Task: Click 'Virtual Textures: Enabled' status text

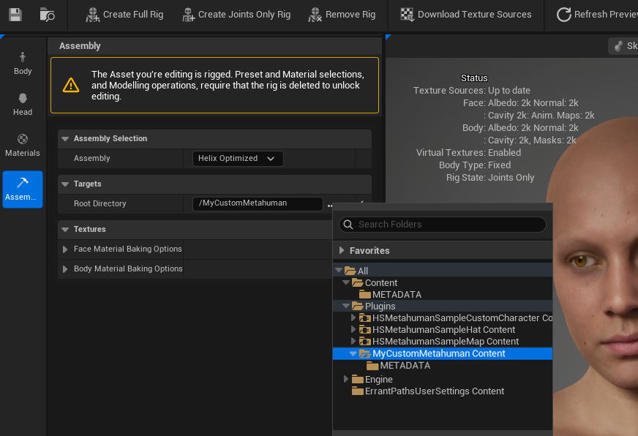Action: tap(468, 153)
